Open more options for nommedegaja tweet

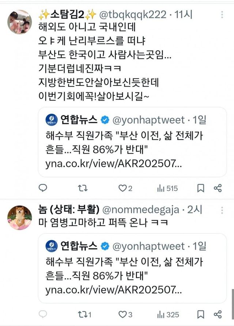coord(222,210)
